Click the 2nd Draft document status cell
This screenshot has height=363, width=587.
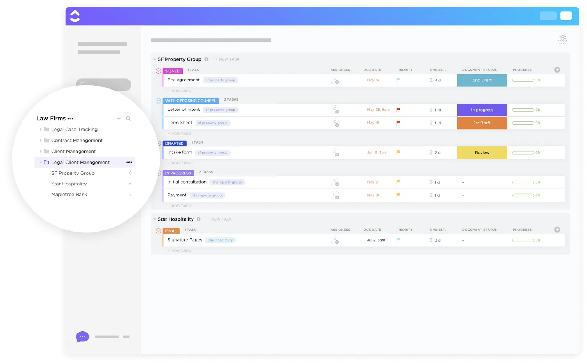482,80
